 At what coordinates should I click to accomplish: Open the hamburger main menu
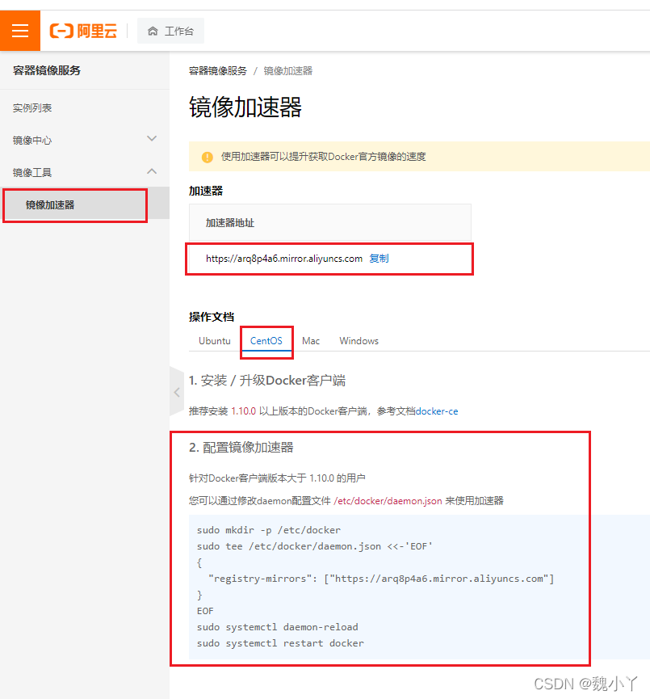coord(20,31)
